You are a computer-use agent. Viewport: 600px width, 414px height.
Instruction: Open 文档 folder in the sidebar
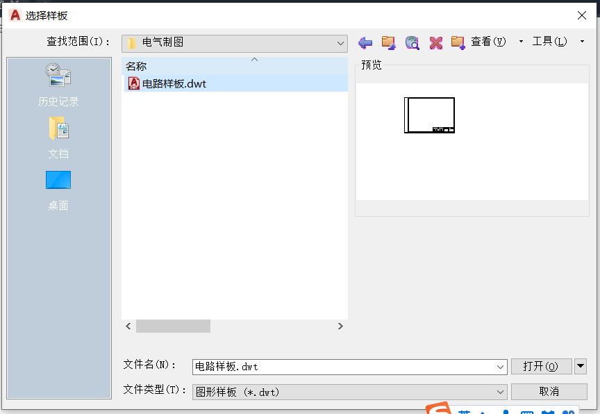pos(58,138)
